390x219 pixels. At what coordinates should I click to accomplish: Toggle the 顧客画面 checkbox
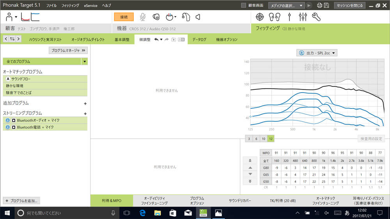click(243, 5)
